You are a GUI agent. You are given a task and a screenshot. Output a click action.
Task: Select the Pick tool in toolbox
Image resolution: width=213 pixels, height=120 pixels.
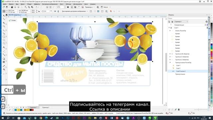4,16
